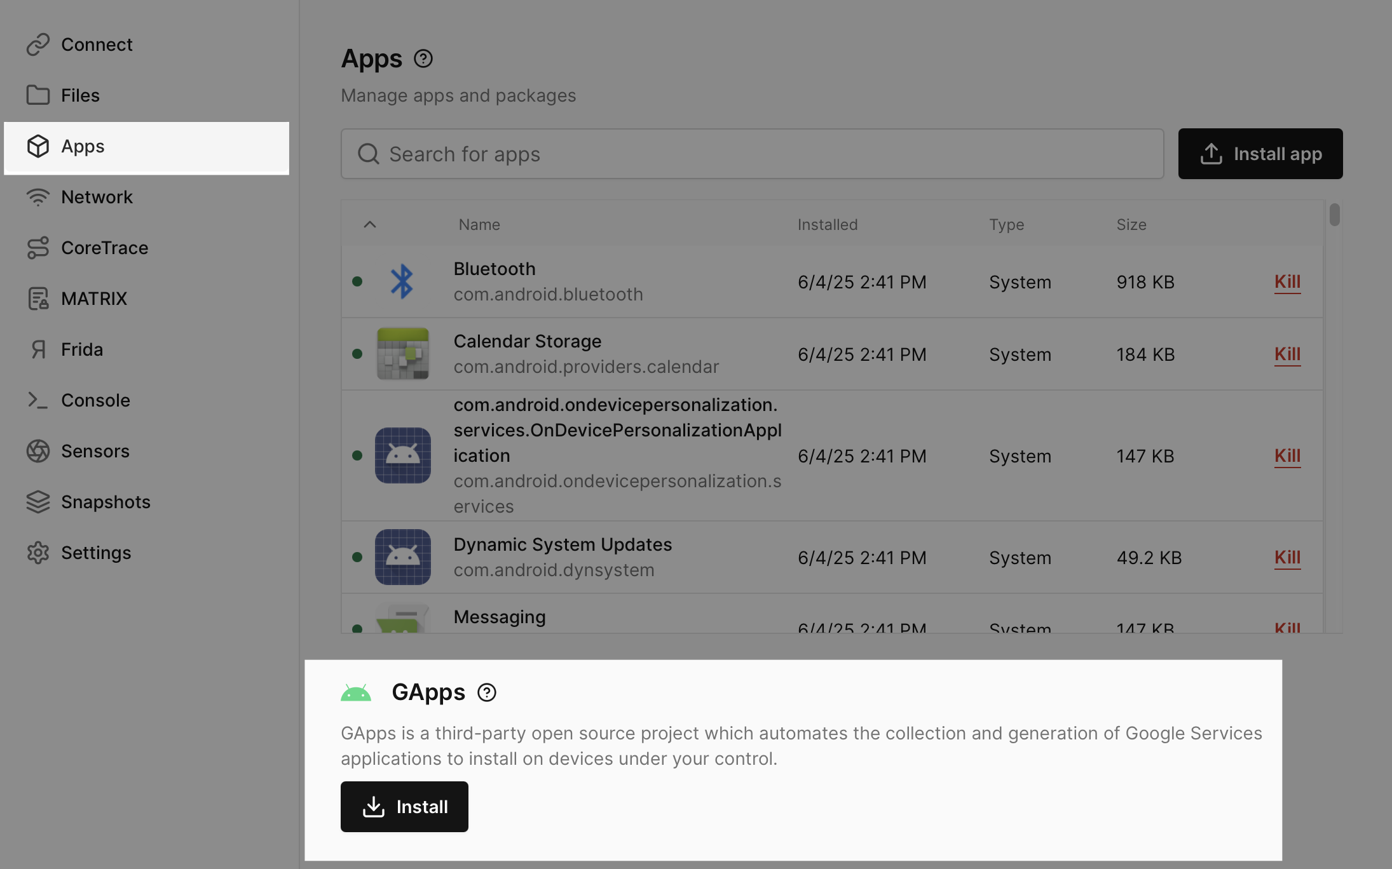Click the 184 KB size value
Image resolution: width=1392 pixels, height=869 pixels.
coord(1145,354)
